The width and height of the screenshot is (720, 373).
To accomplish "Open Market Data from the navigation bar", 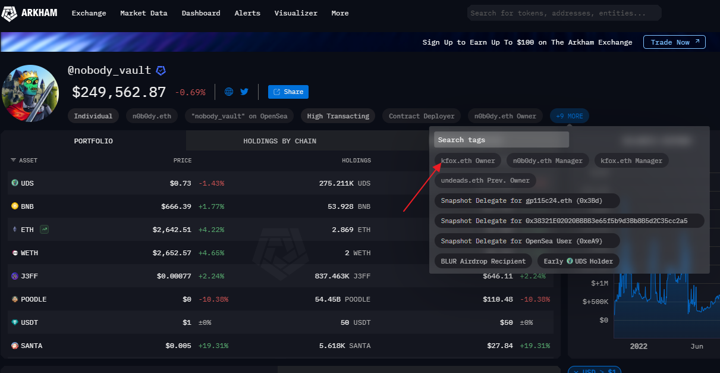I will [x=143, y=13].
